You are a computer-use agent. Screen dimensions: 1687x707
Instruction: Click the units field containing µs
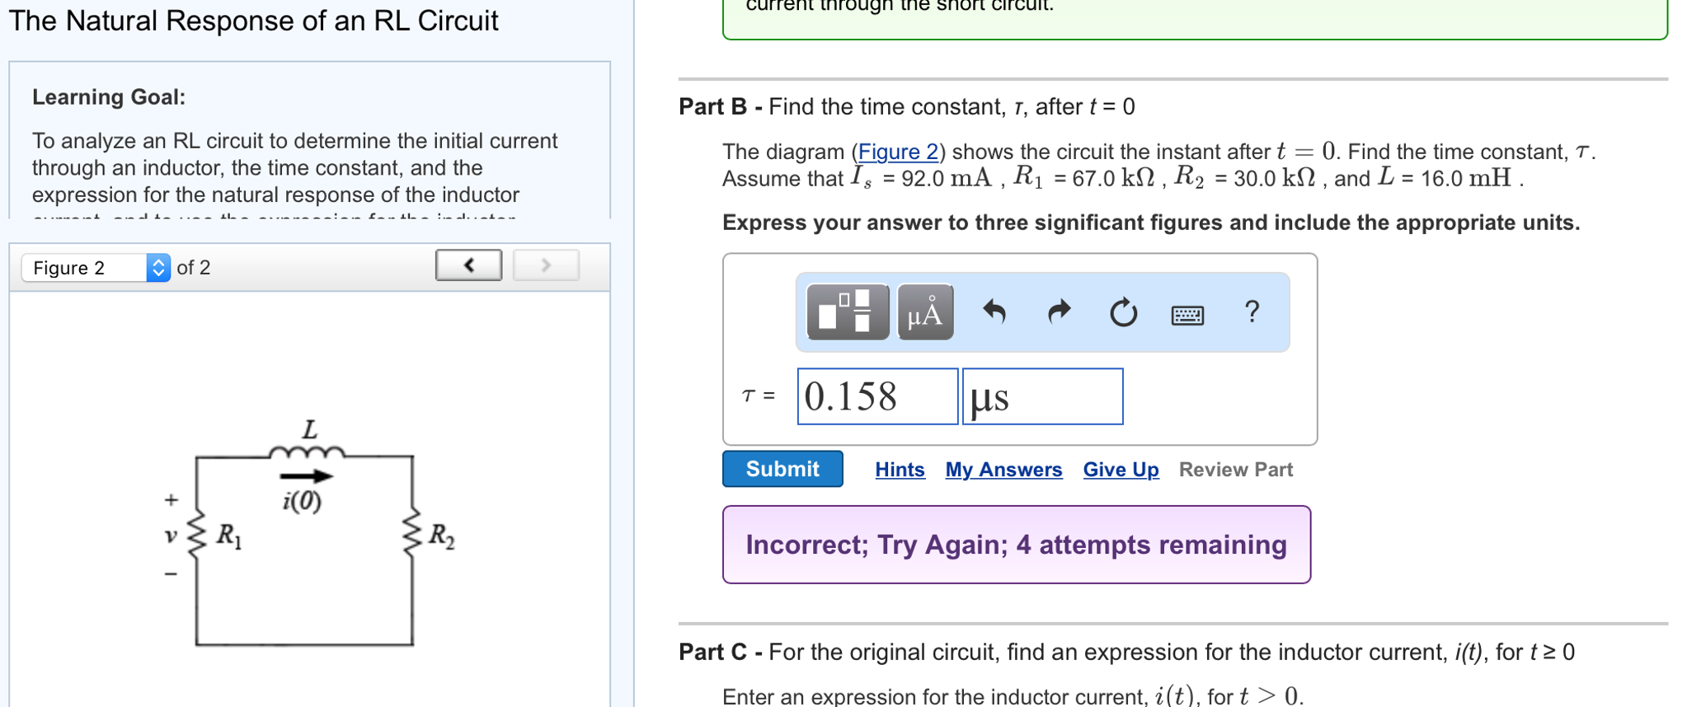(x=1042, y=396)
